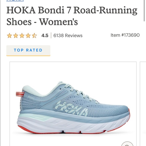This screenshot has width=146, height=146.
Task: Click the 4.5 rating score
Action: (45, 35)
